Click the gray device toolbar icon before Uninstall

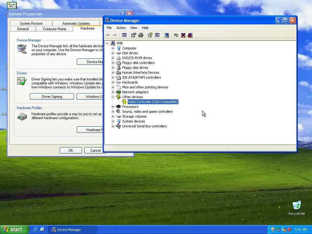(x=176, y=35)
